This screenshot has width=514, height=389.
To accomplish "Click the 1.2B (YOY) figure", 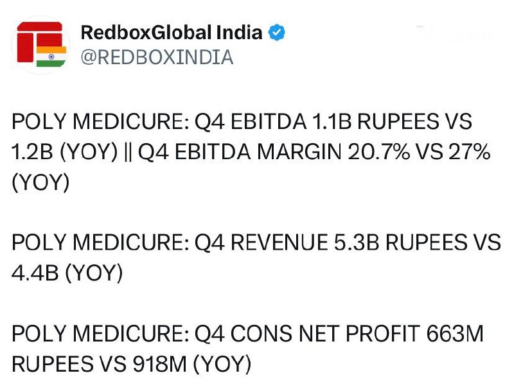I will coord(64,152).
